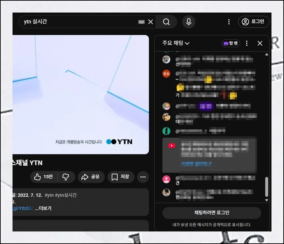The width and height of the screenshot is (284, 244).
Task: Start voice search with microphone icon
Action: coord(188,22)
